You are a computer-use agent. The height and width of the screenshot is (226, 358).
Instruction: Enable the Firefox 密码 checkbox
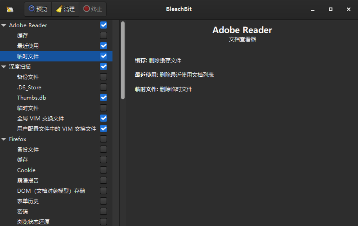click(103, 211)
